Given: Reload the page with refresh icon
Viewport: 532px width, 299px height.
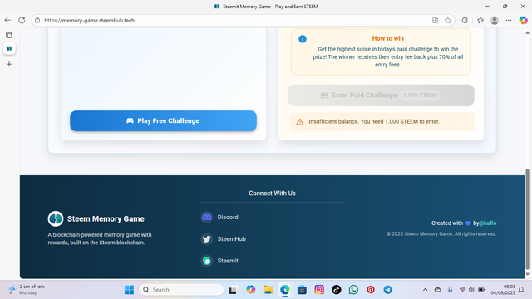Looking at the screenshot, I should (22, 20).
